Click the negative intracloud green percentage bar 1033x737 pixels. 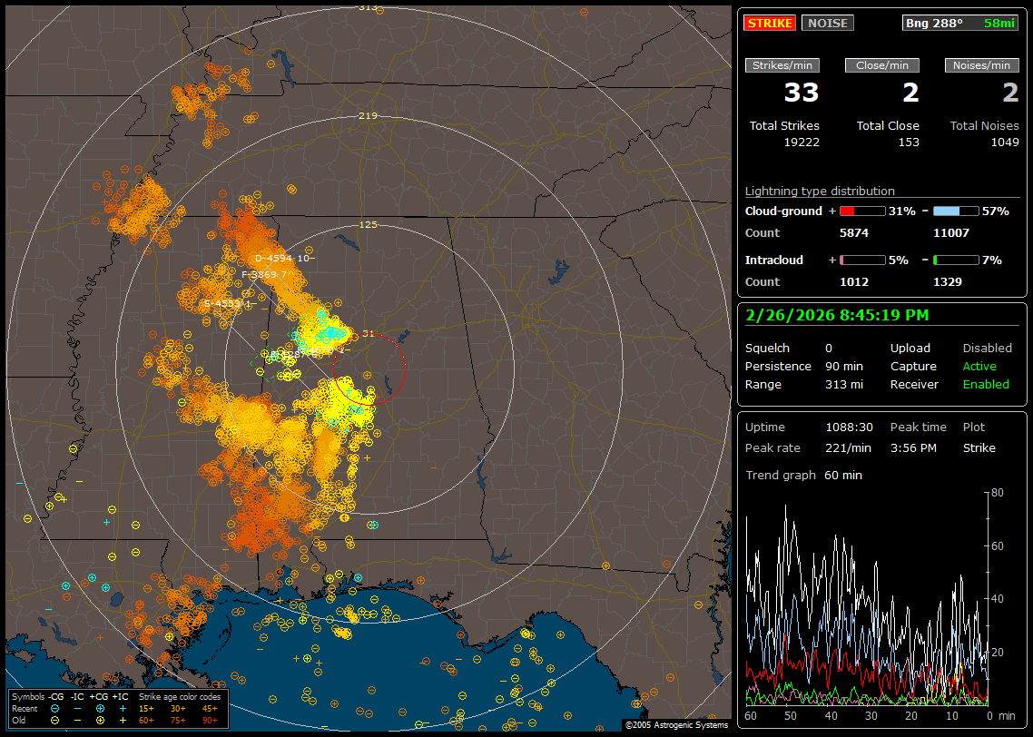(x=956, y=260)
